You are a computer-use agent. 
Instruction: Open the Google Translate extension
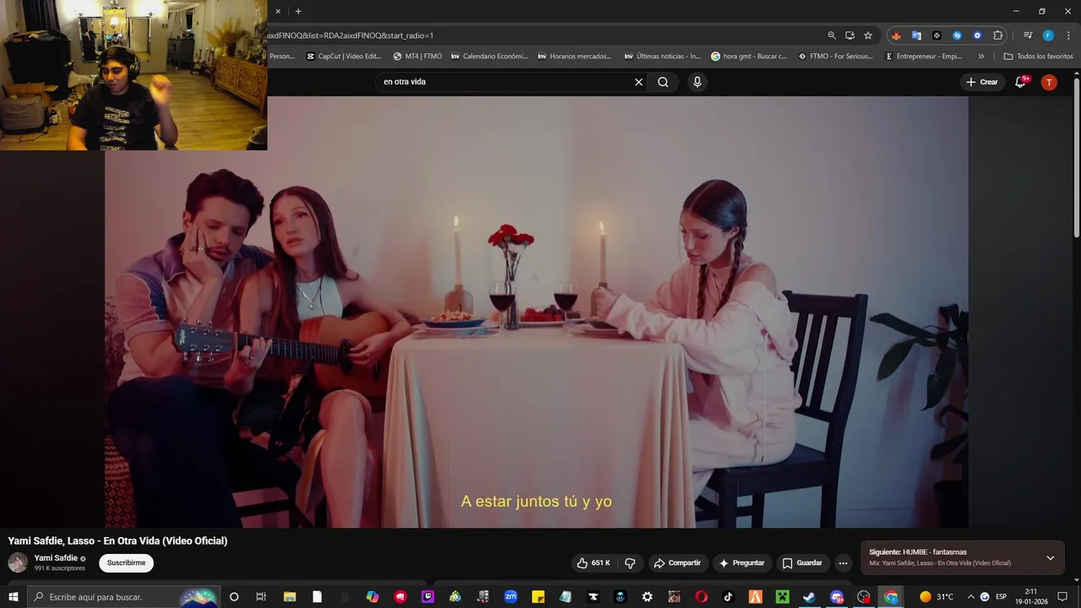pos(916,35)
